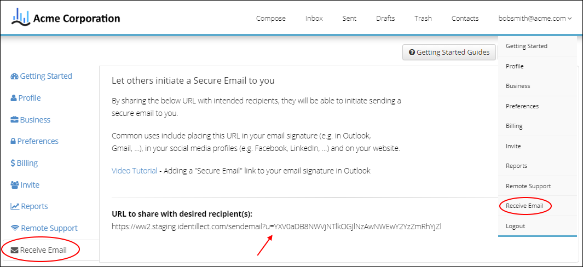The height and width of the screenshot is (267, 583).
Task: Click the secure email share URL text
Action: click(x=276, y=225)
